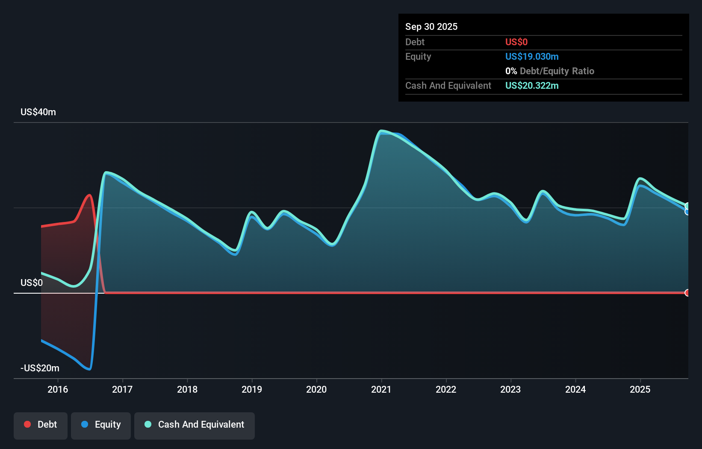Viewport: 702px width, 449px height.
Task: Click the 2024 x-axis label
Action: pyautogui.click(x=575, y=389)
